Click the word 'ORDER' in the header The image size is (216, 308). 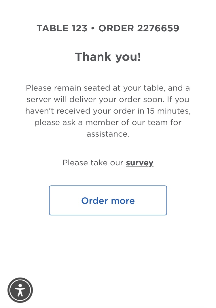point(116,28)
